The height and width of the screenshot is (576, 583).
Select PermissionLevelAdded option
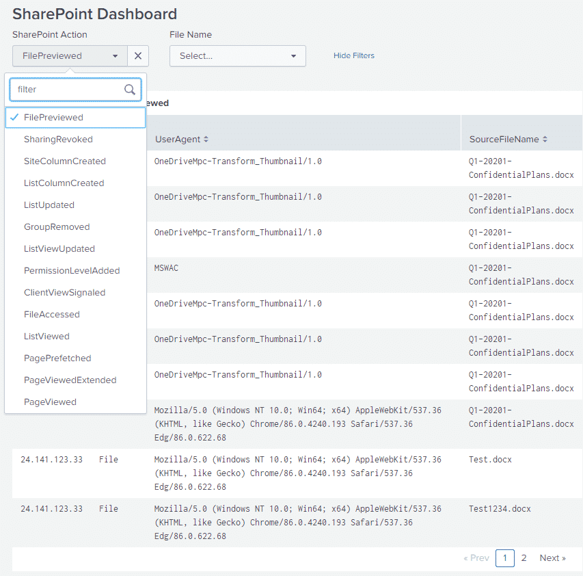(72, 271)
